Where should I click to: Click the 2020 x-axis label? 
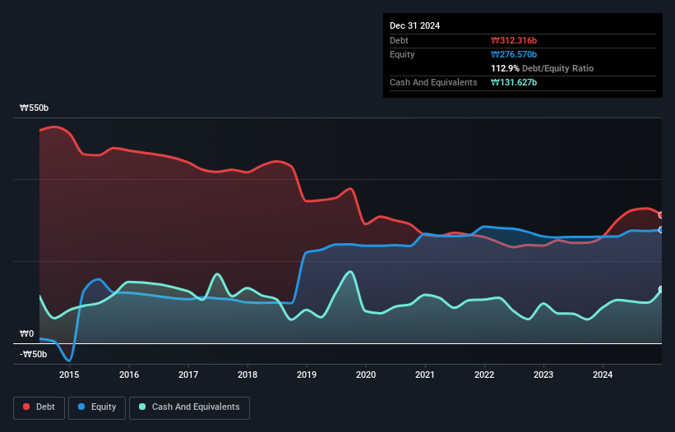(366, 375)
